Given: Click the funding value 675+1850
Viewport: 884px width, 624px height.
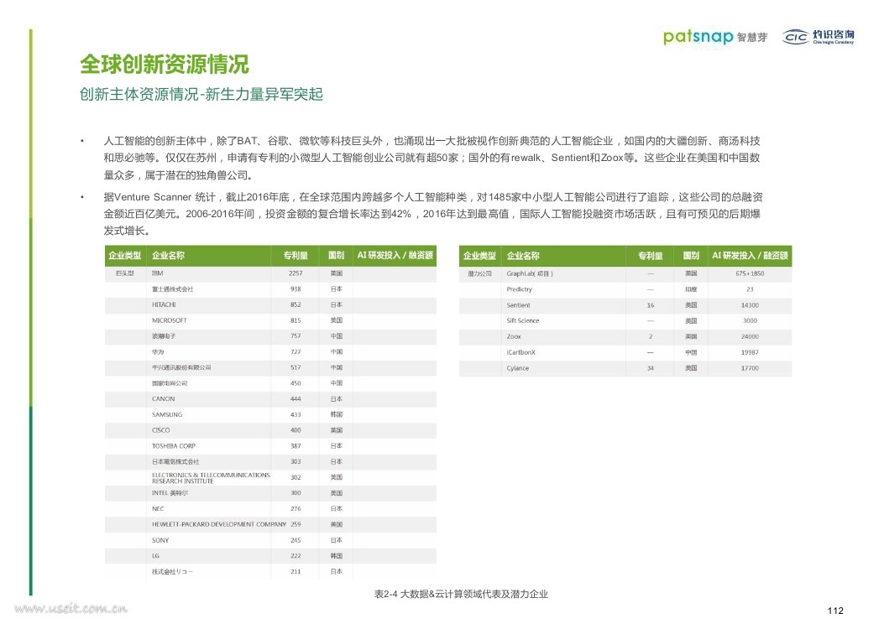Looking at the screenshot, I should pyautogui.click(x=750, y=273).
